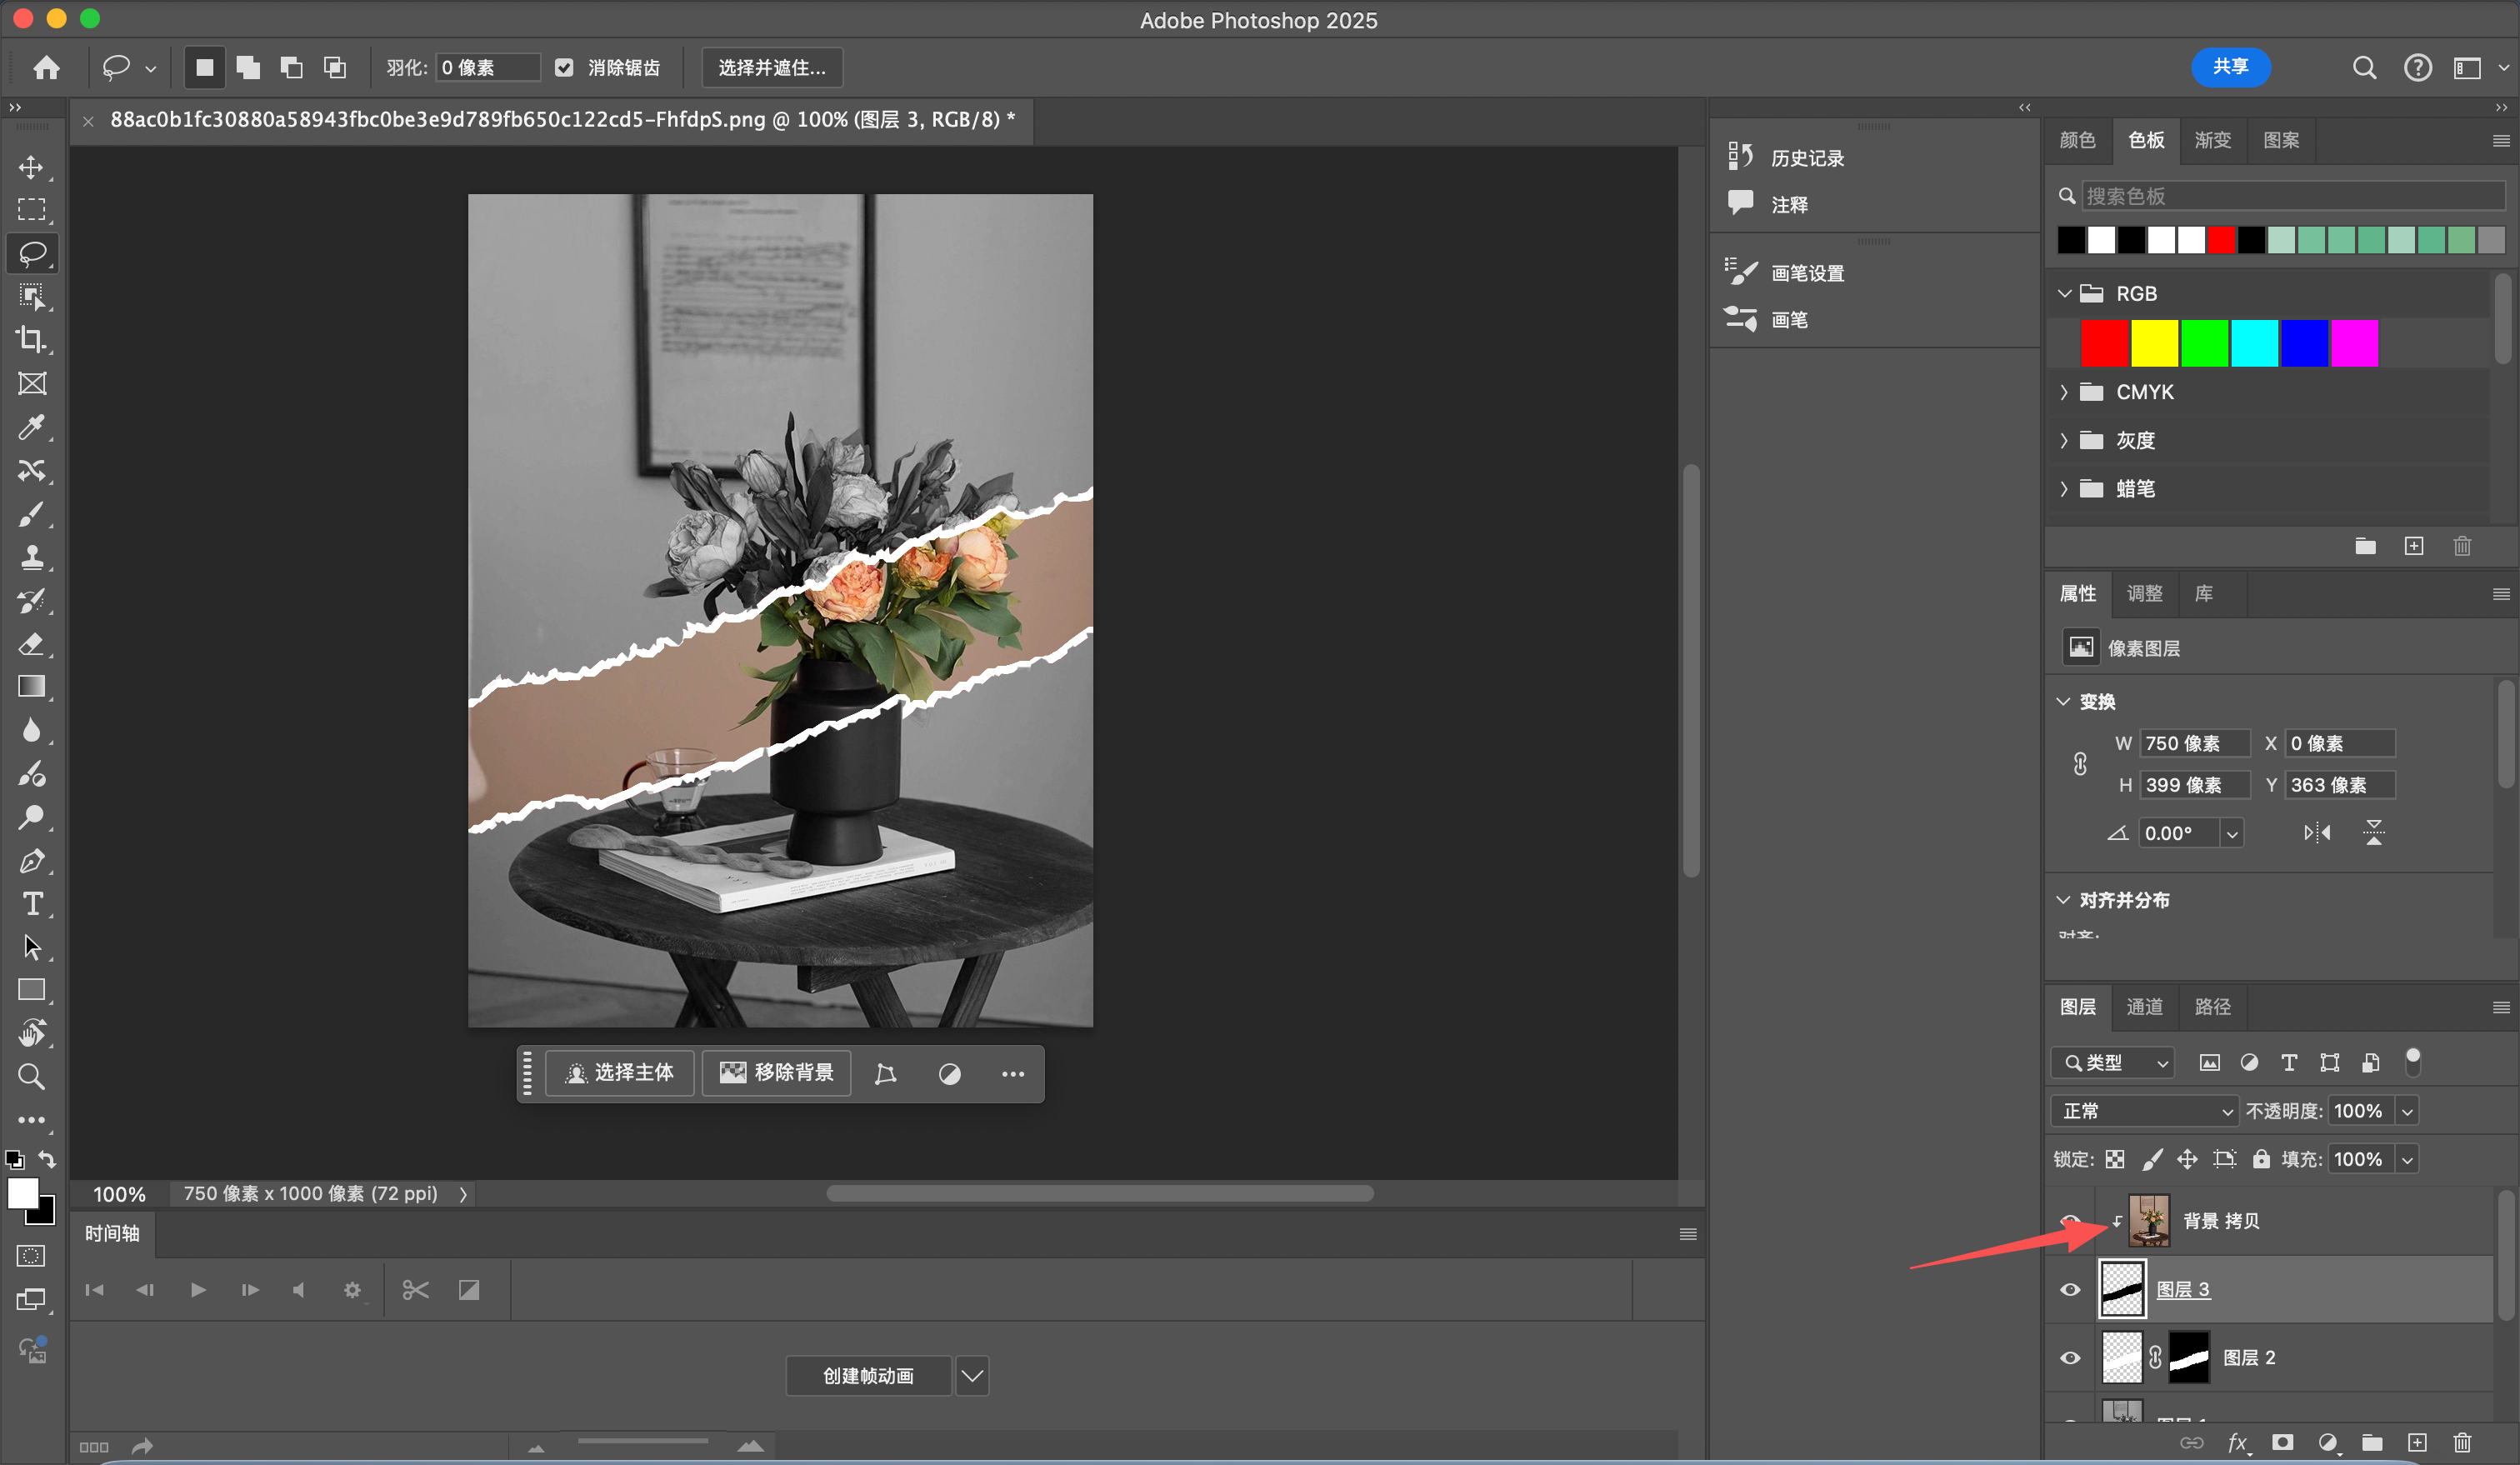Switch to the 调整 adjustments tab
This screenshot has width=2520, height=1465.
tap(2144, 593)
